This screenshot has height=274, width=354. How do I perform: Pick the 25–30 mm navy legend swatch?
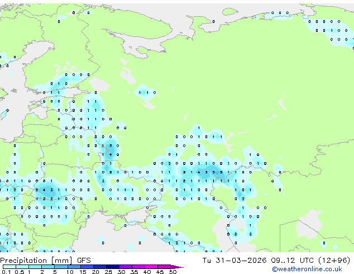[x=113, y=267]
